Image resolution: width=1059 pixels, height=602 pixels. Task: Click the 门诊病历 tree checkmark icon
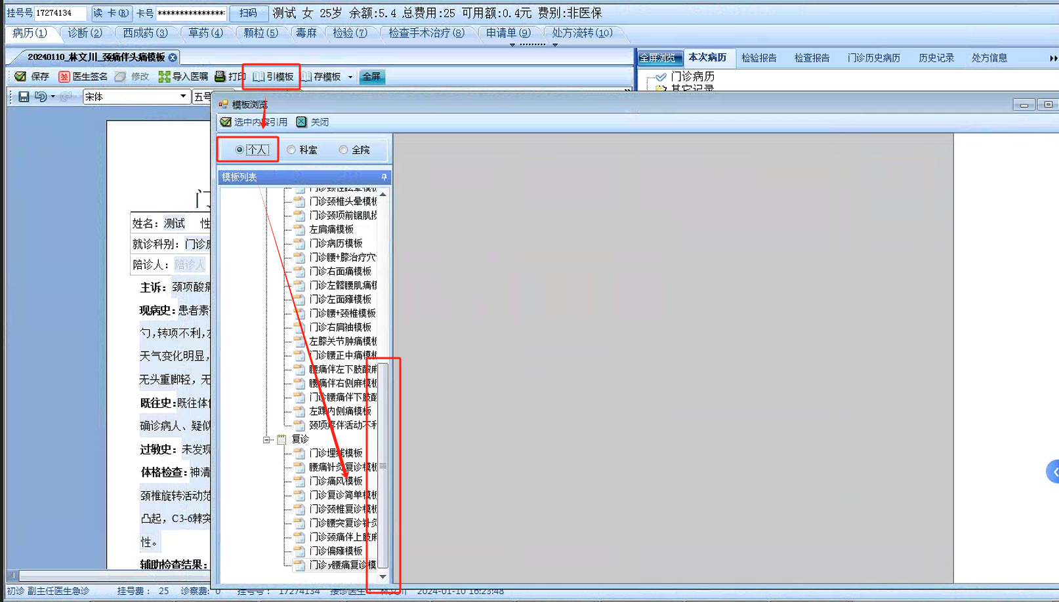tap(661, 77)
